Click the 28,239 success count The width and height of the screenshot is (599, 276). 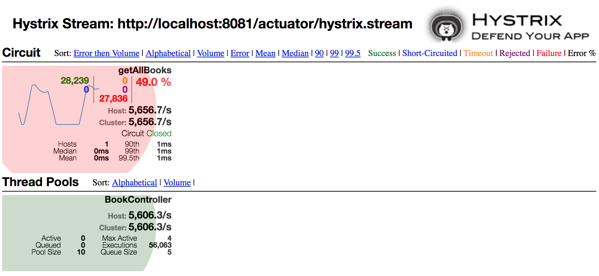pos(75,81)
